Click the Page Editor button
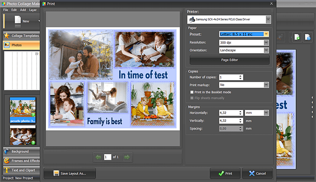Viewport: 316px width, 182px height. pos(230,60)
